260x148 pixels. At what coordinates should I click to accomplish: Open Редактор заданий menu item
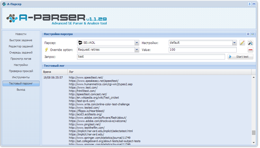click(21, 46)
